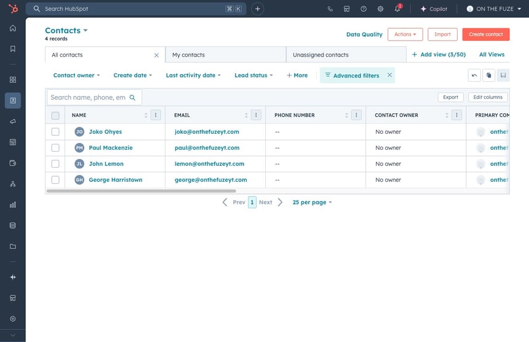The image size is (529, 342).
Task: Open the Automation icon in sidebar
Action: pyautogui.click(x=13, y=184)
